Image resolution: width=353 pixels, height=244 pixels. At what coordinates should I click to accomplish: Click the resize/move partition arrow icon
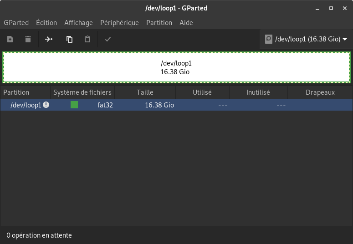click(x=48, y=40)
